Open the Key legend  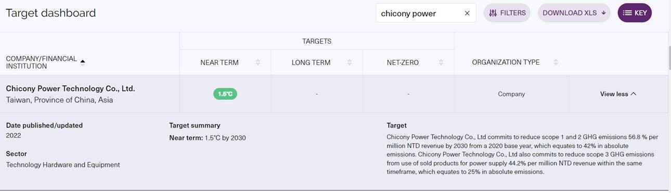click(x=635, y=13)
